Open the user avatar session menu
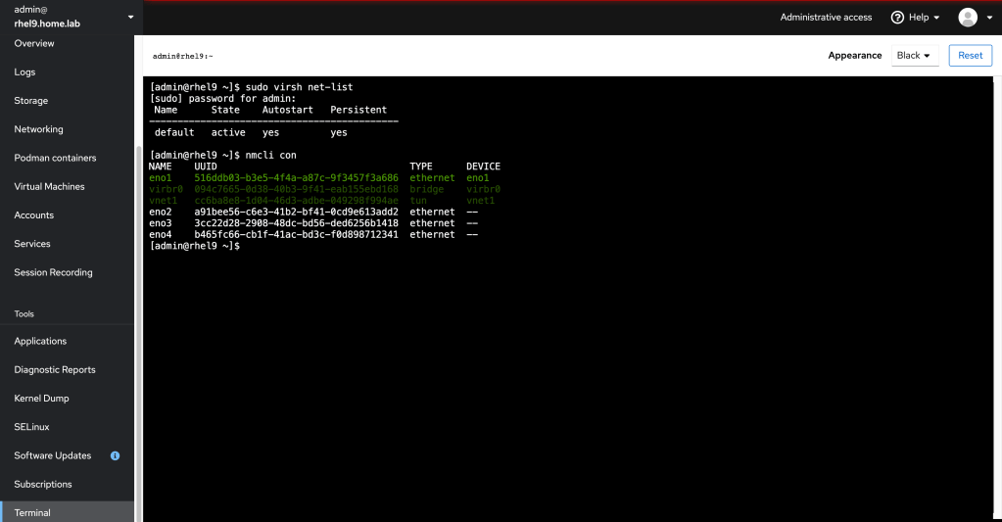1002x522 pixels. point(976,18)
